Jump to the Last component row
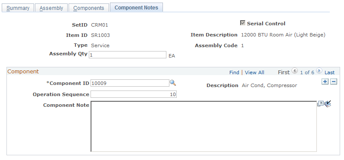 coord(329,72)
